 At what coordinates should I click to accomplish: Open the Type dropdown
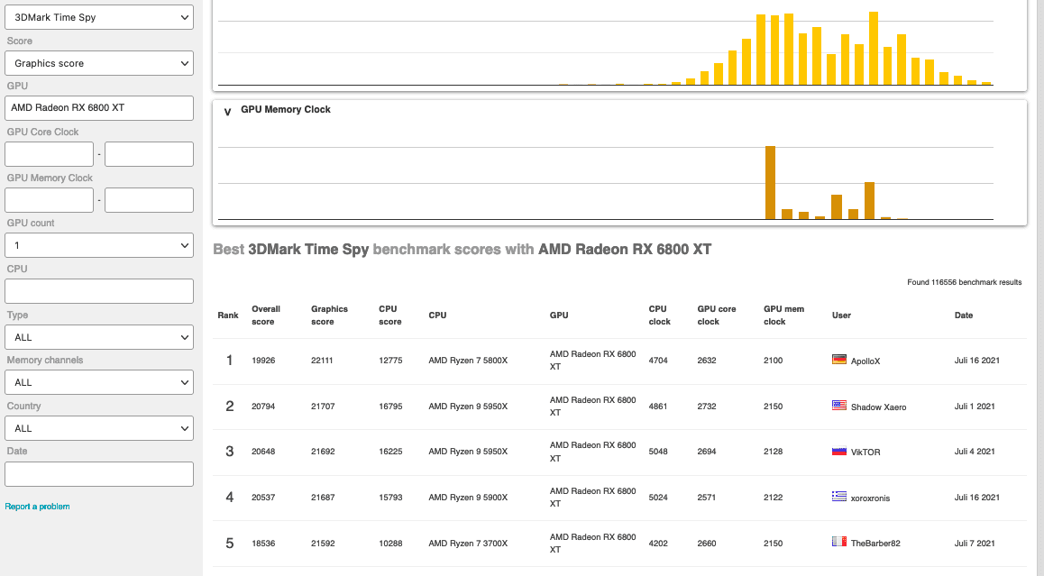pos(99,337)
